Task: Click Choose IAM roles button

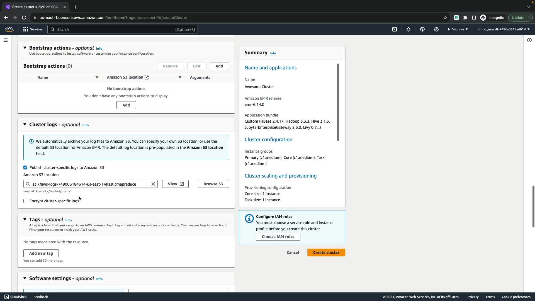Action: point(278,237)
